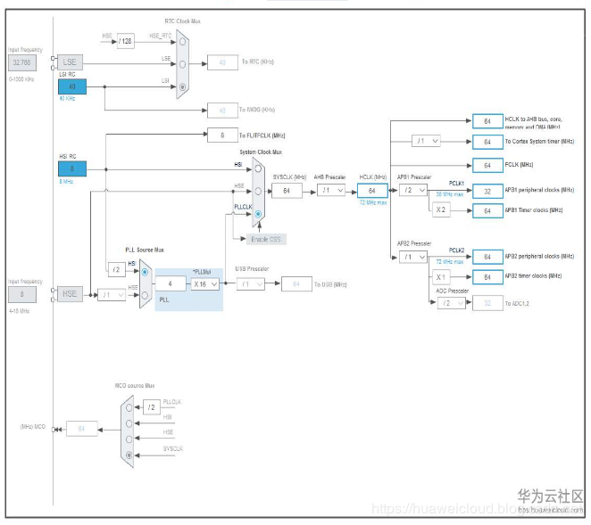Select LSI radio in RTC Clock Mux
Image resolution: width=591 pixels, height=525 pixels.
point(182,87)
